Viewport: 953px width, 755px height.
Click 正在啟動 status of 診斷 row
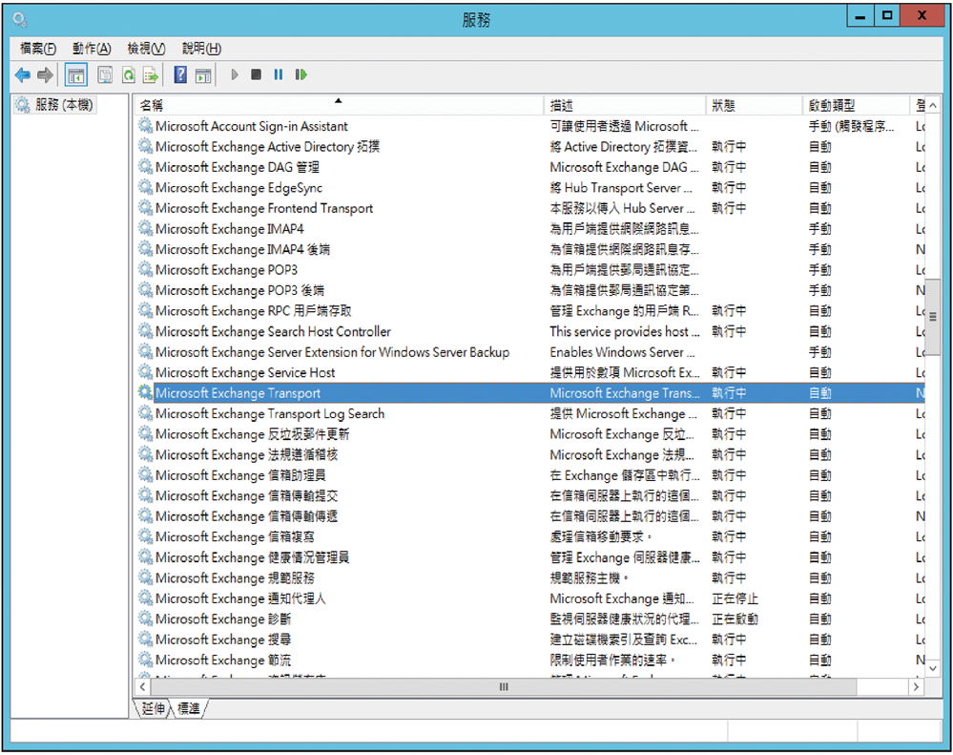[x=735, y=619]
